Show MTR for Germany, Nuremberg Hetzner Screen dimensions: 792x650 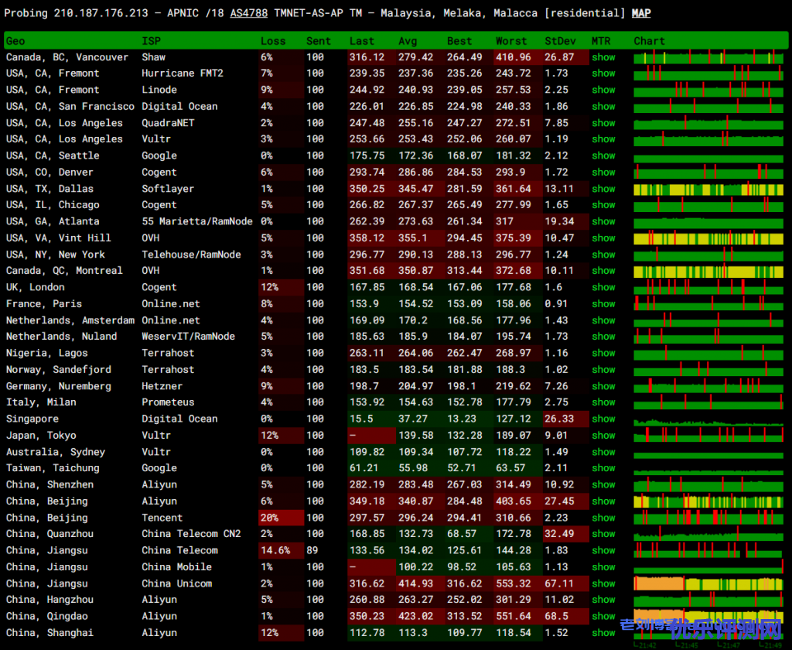603,386
